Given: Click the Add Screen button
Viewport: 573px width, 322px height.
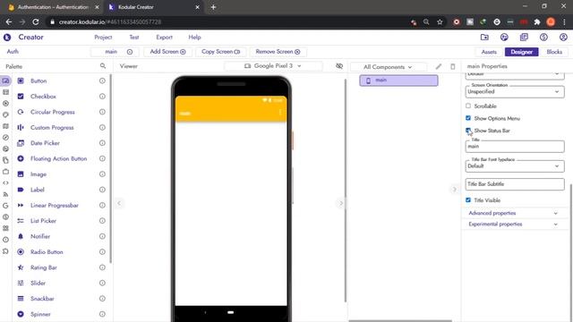Looking at the screenshot, I should point(167,52).
